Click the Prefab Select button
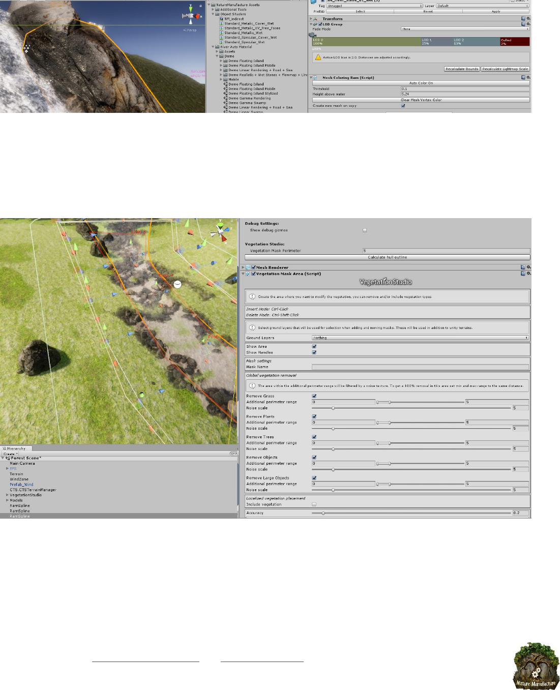Viewport: 560px width, 690px height. click(360, 11)
